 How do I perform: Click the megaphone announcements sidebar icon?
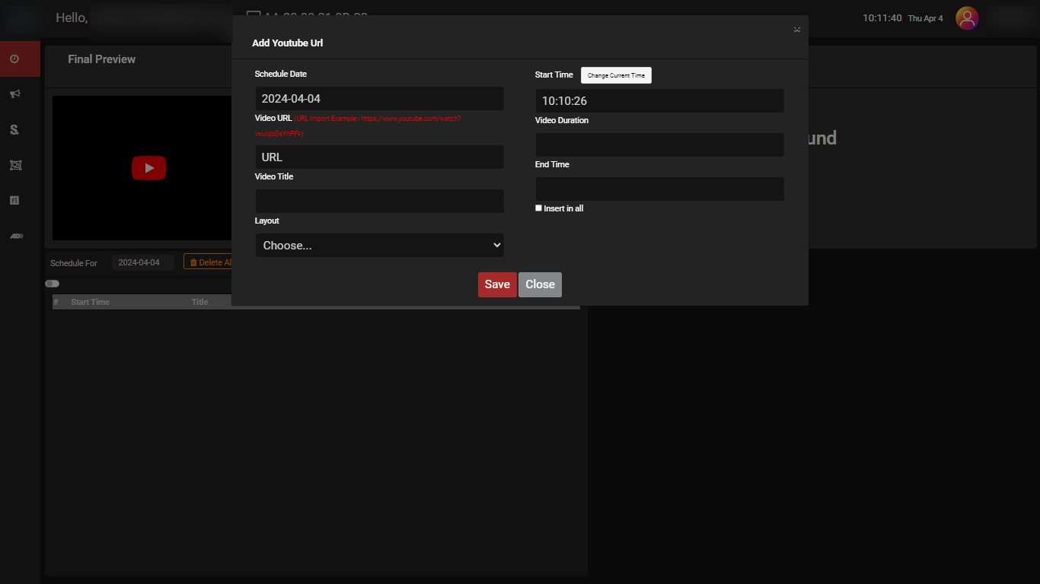point(14,94)
